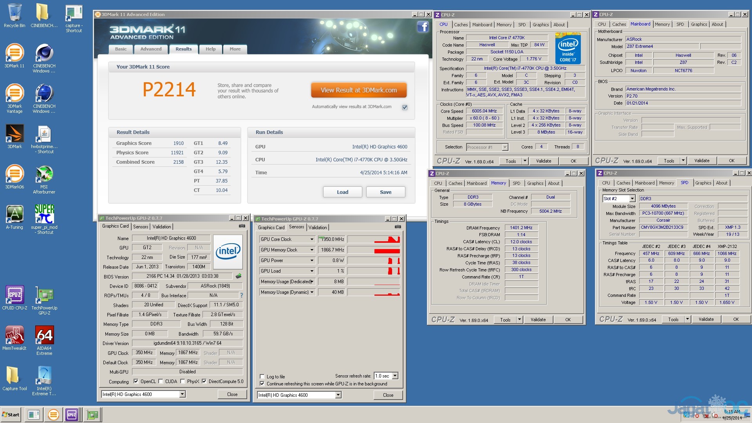This screenshot has width=752, height=423.
Task: Open the Validation tab in GPU-Z Graphics Card window
Action: coord(161,227)
